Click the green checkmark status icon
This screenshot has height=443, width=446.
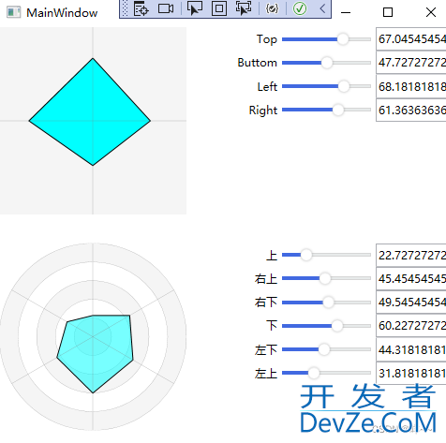300,8
